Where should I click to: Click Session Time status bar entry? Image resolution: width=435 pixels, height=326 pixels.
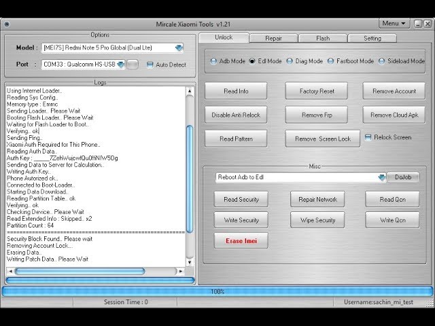125,302
